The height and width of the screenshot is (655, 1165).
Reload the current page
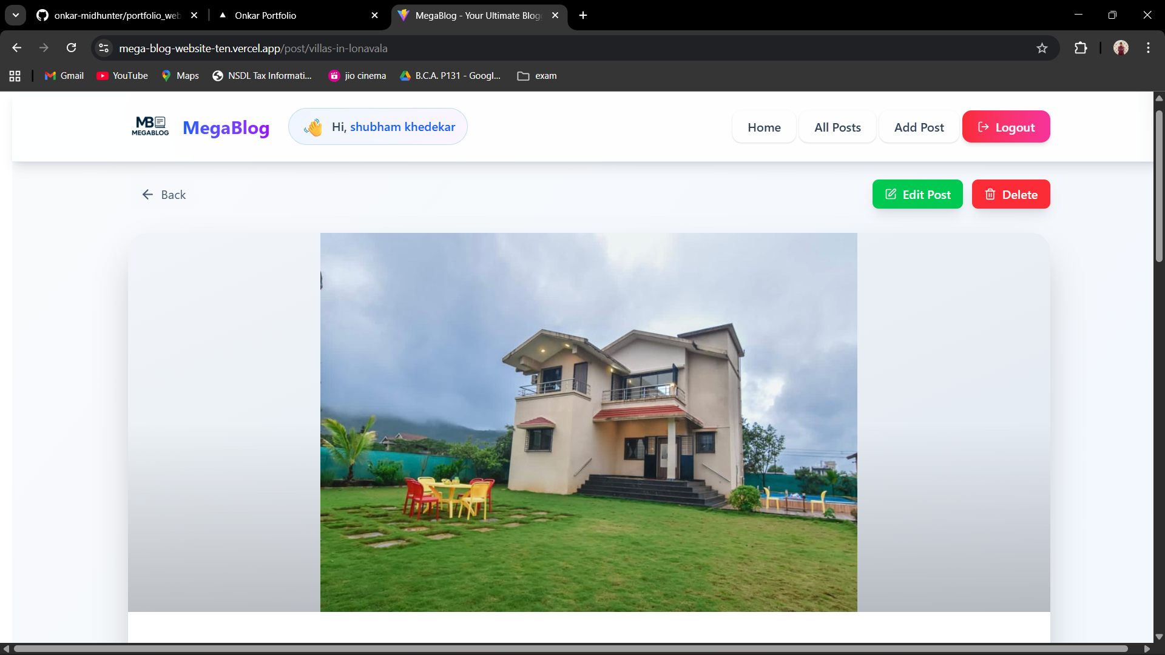tap(72, 48)
